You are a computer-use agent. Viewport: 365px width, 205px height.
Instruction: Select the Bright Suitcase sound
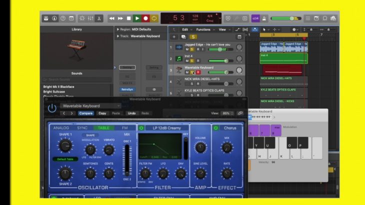pos(54,91)
